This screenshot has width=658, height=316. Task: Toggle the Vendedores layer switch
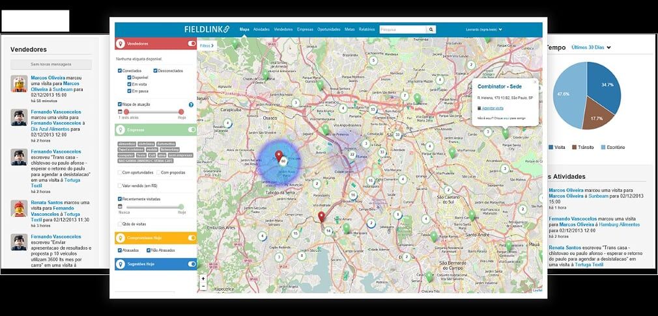pos(192,44)
